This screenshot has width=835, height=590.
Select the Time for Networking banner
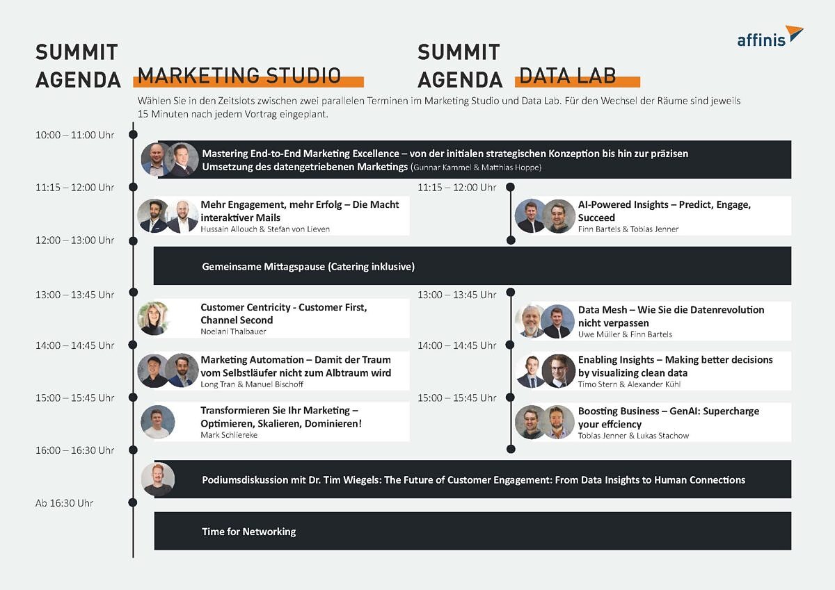point(472,532)
